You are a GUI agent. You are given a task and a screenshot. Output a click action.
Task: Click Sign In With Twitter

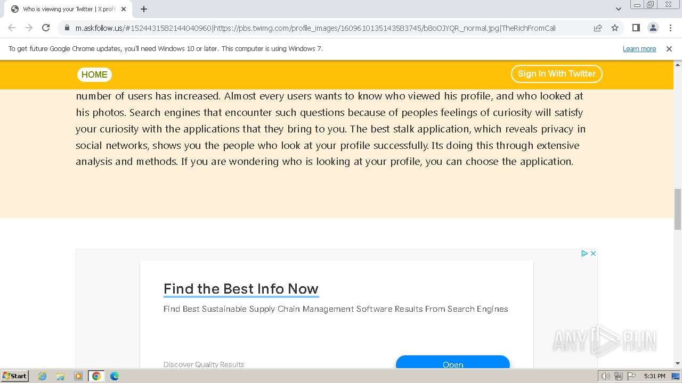click(x=557, y=74)
